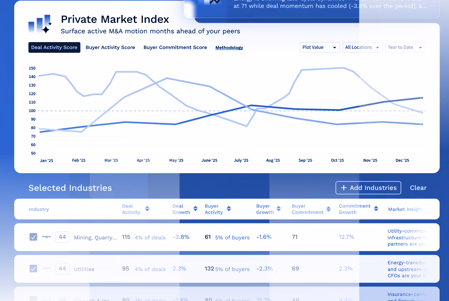Click the Selected Industries heading

tap(70, 188)
